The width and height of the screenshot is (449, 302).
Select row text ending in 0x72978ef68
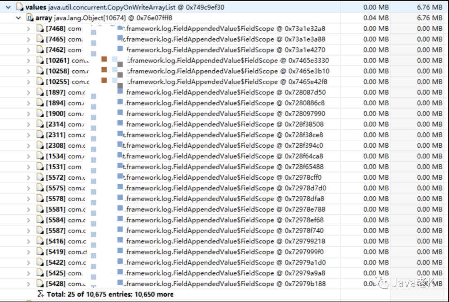tap(185, 220)
